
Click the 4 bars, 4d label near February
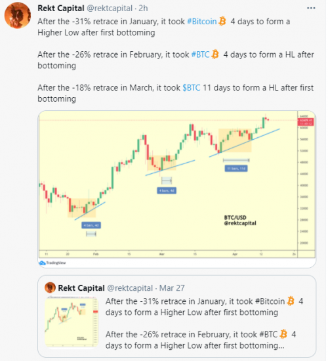(x=91, y=225)
